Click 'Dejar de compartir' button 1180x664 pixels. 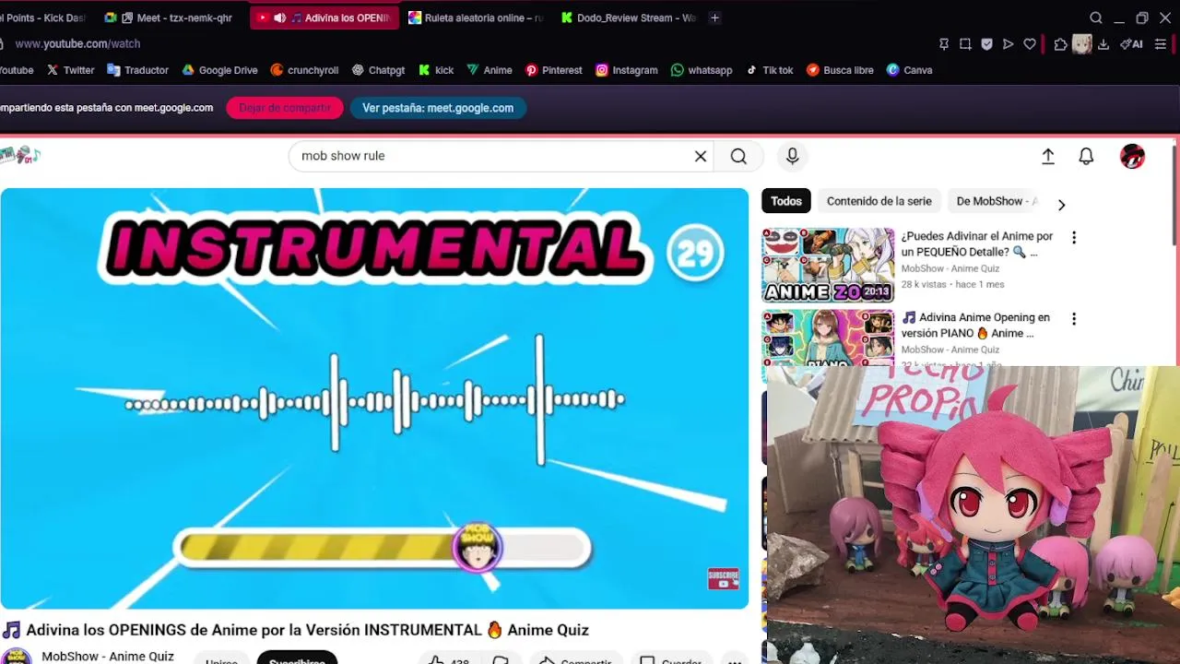(285, 108)
